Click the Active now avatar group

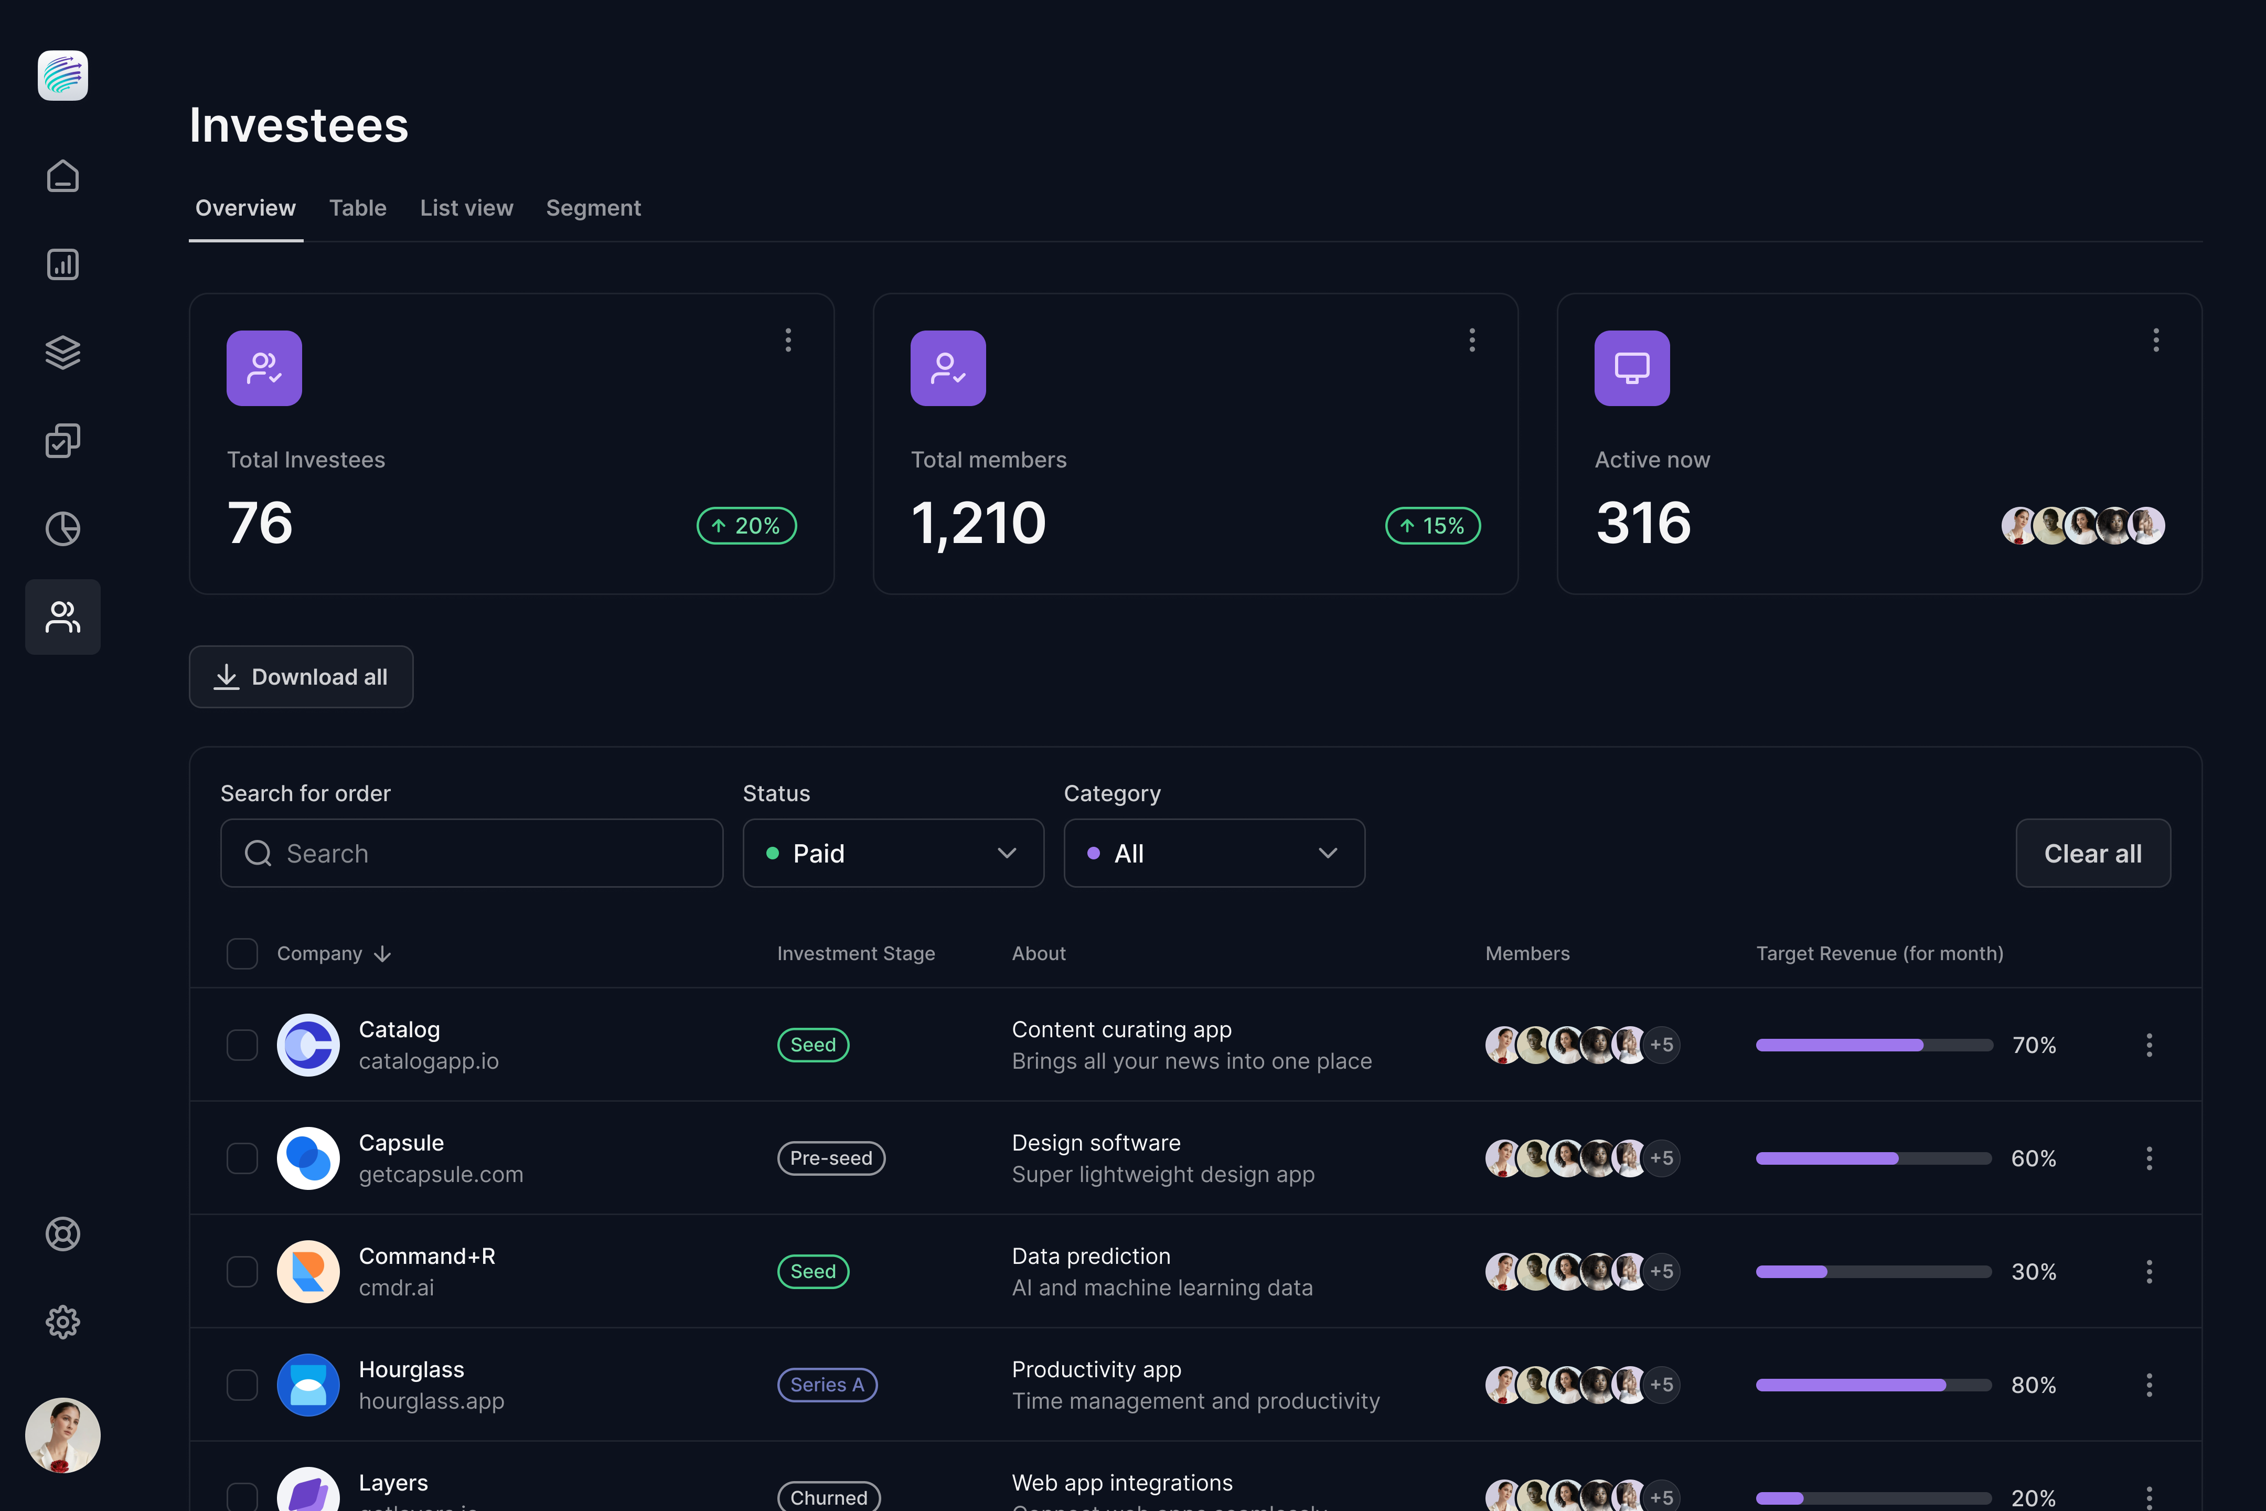click(2083, 526)
